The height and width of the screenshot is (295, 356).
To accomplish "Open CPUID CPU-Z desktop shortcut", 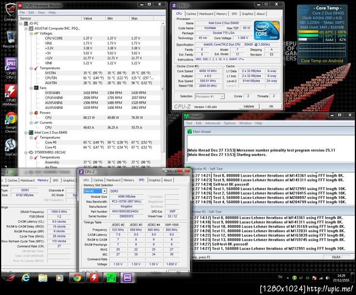I will click(11, 68).
